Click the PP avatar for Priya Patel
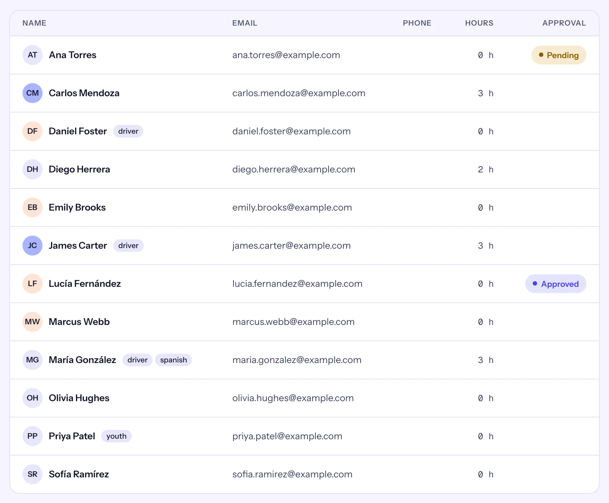The image size is (609, 503). [x=33, y=436]
